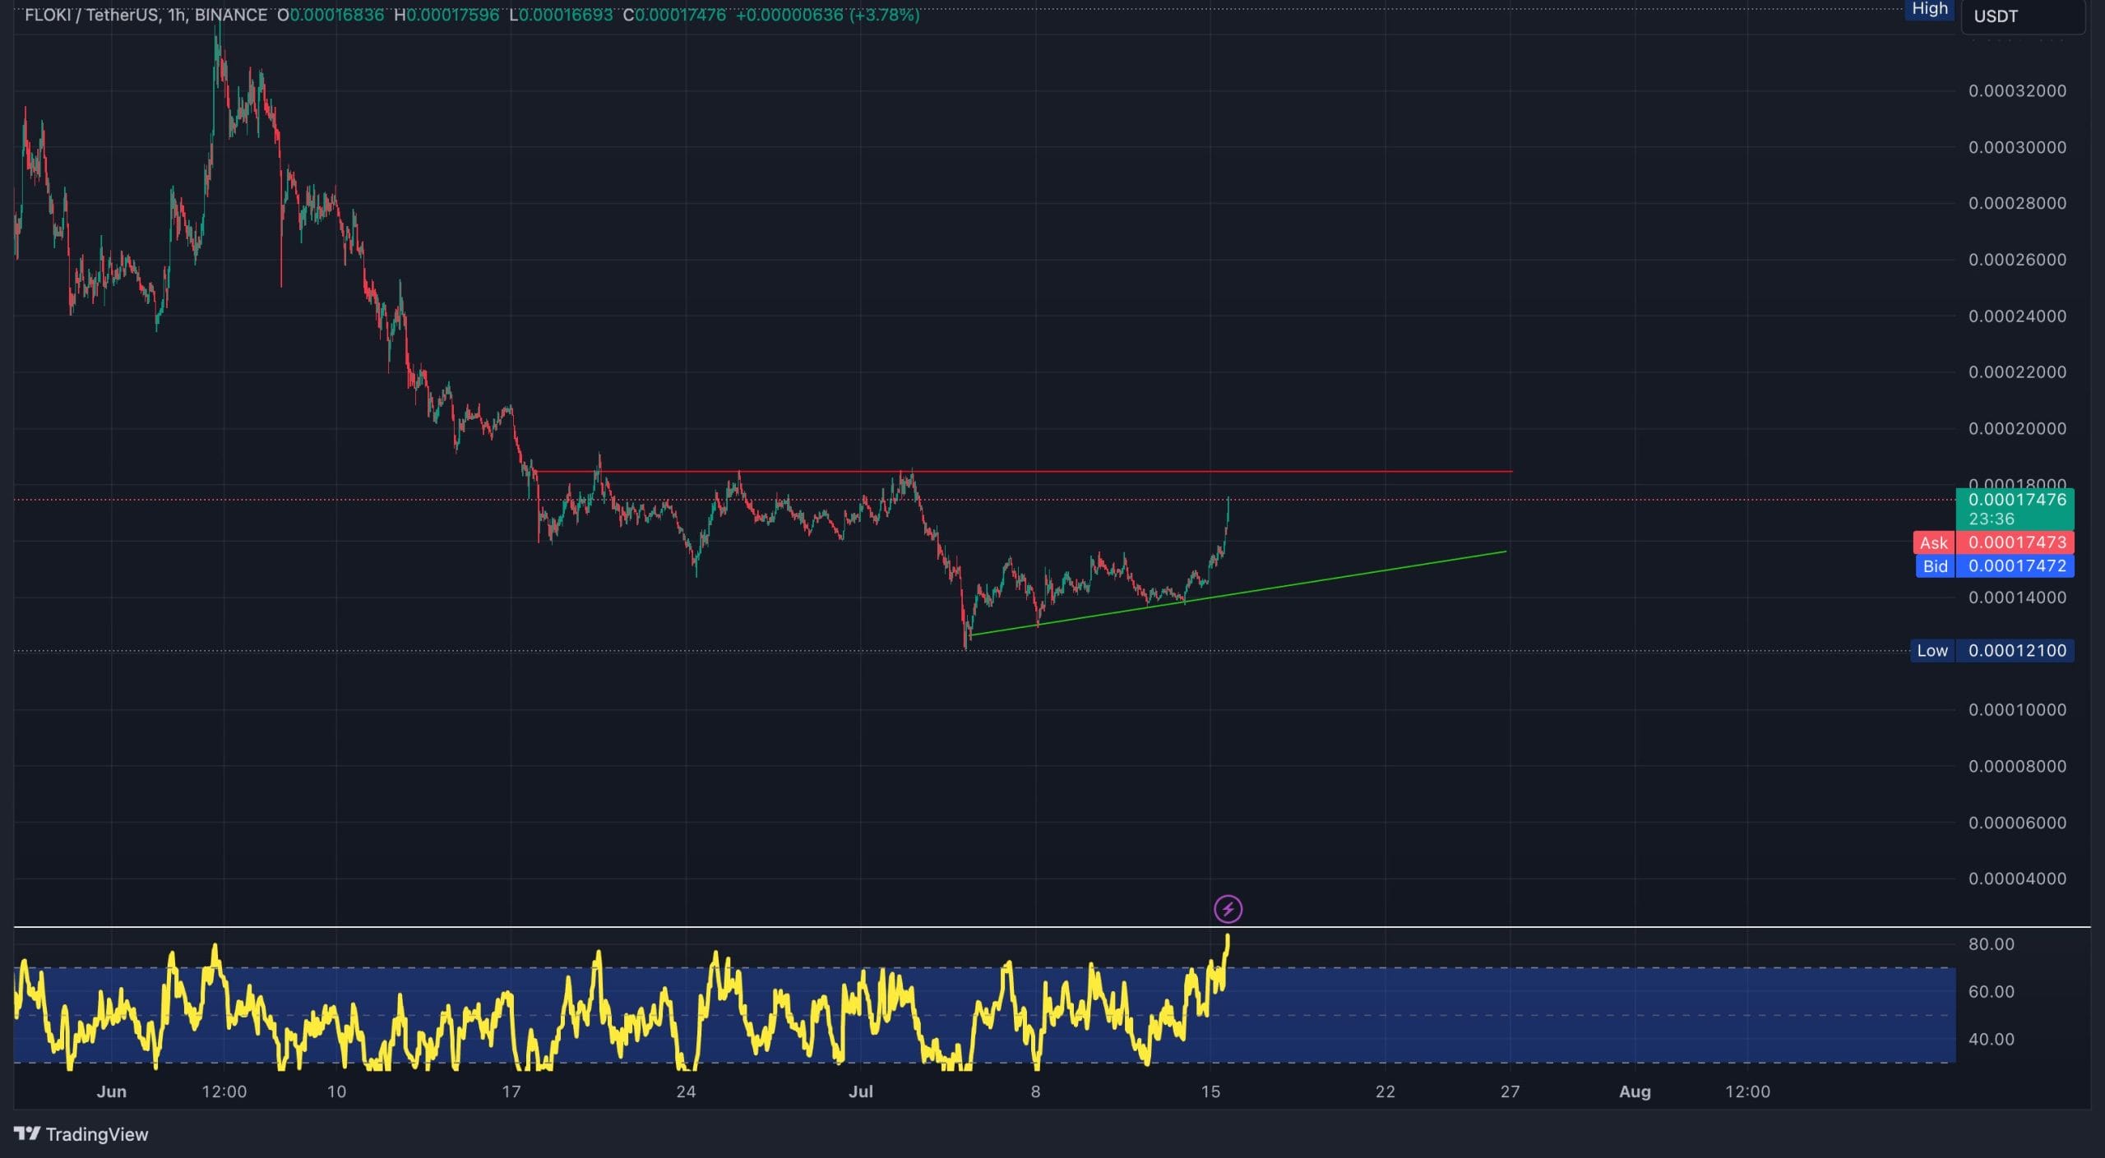Image resolution: width=2105 pixels, height=1158 pixels.
Task: Click the High value badge
Action: pos(1929,9)
